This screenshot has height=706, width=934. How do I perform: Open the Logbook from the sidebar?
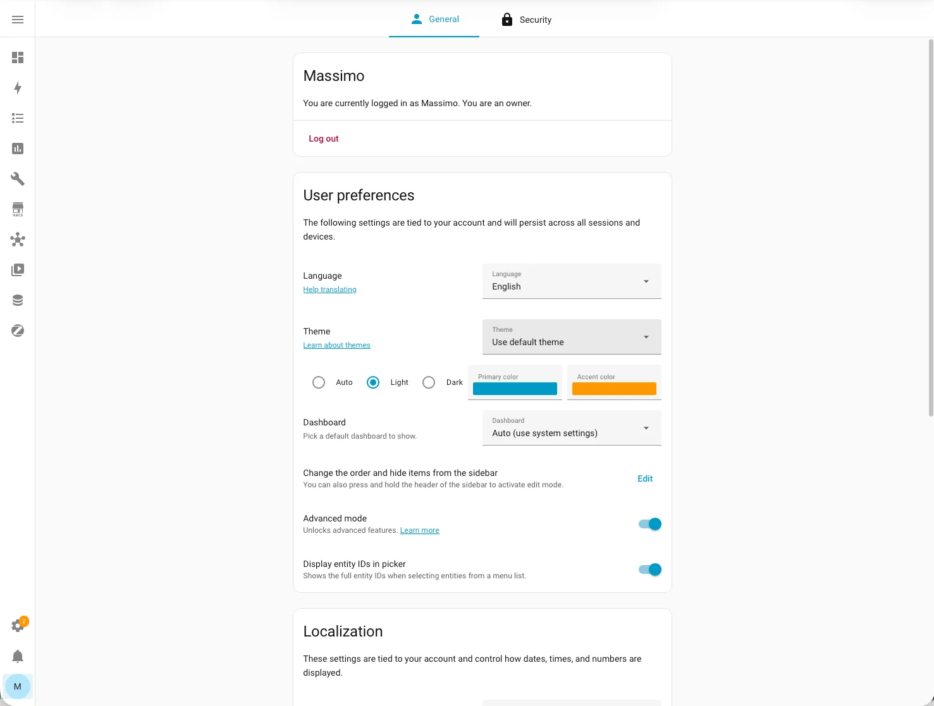coord(18,118)
